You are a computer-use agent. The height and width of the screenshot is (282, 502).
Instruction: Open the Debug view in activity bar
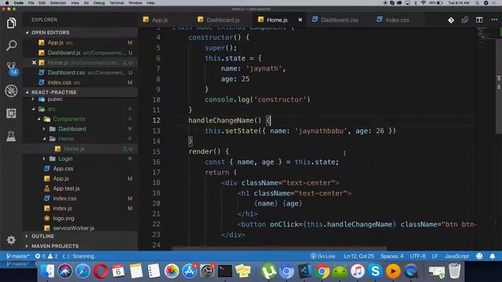[11, 91]
